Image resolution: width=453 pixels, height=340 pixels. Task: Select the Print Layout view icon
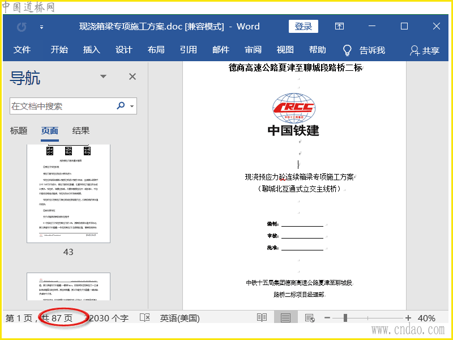[x=285, y=318]
